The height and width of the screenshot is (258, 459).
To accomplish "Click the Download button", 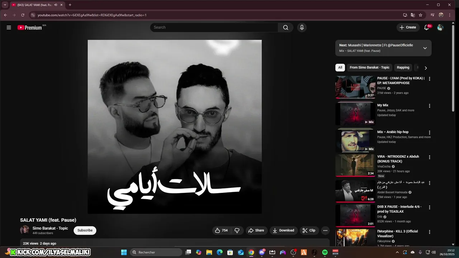I will coord(283,230).
